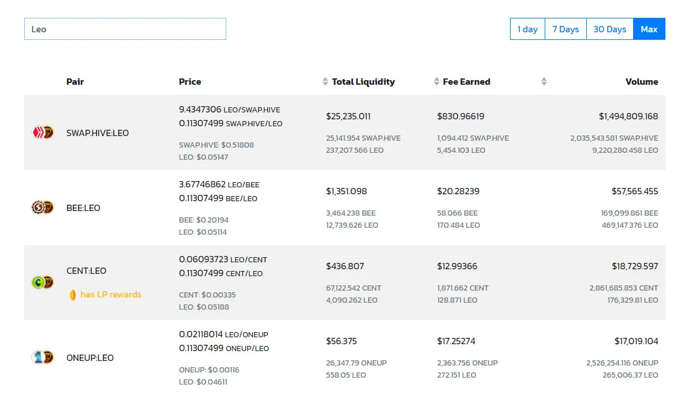The width and height of the screenshot is (692, 403).
Task: Choose the 30 Days range
Action: click(x=610, y=29)
